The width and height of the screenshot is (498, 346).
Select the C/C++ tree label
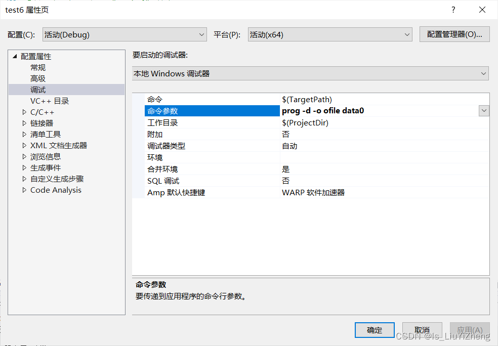coord(42,112)
